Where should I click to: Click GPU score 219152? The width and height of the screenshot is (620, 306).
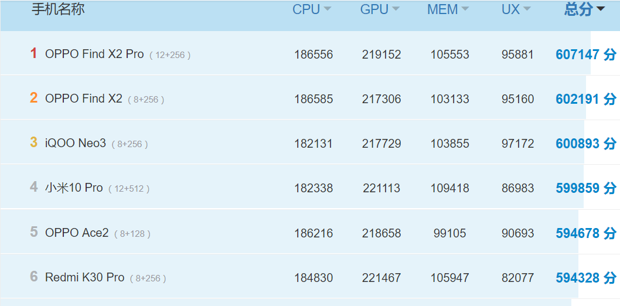381,55
